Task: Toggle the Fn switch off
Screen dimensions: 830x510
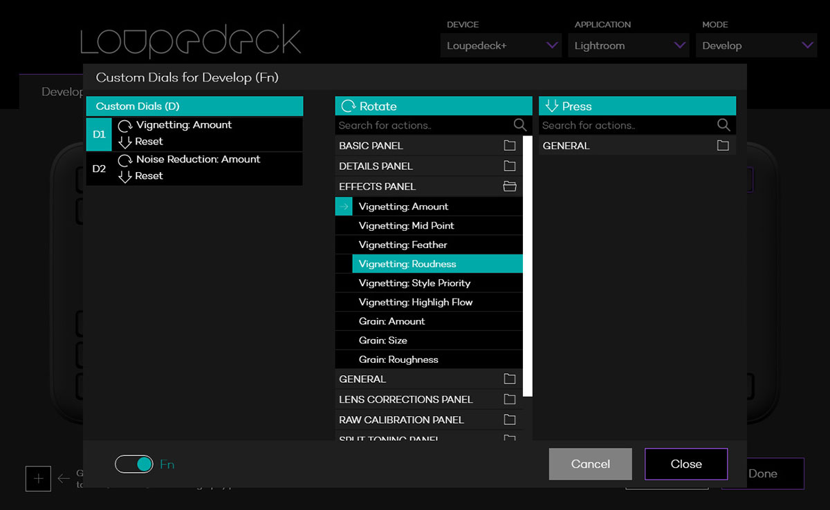Action: tap(134, 464)
